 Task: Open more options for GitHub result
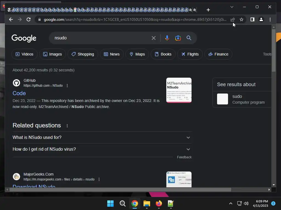click(67, 86)
